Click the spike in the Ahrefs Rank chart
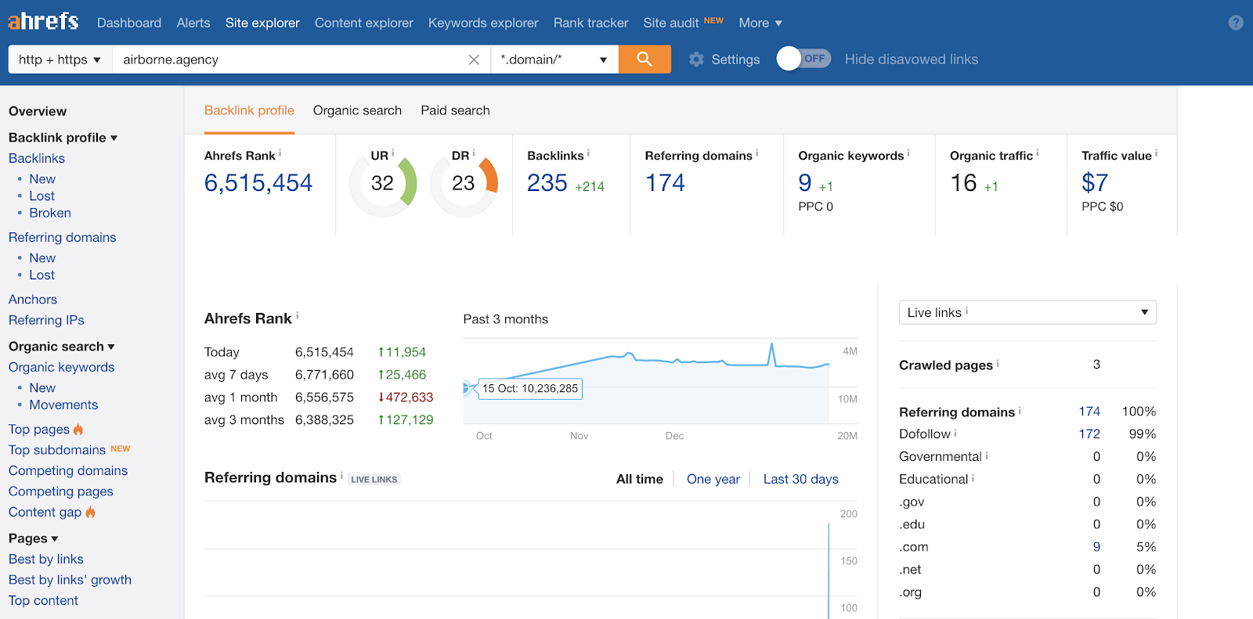 click(x=771, y=353)
